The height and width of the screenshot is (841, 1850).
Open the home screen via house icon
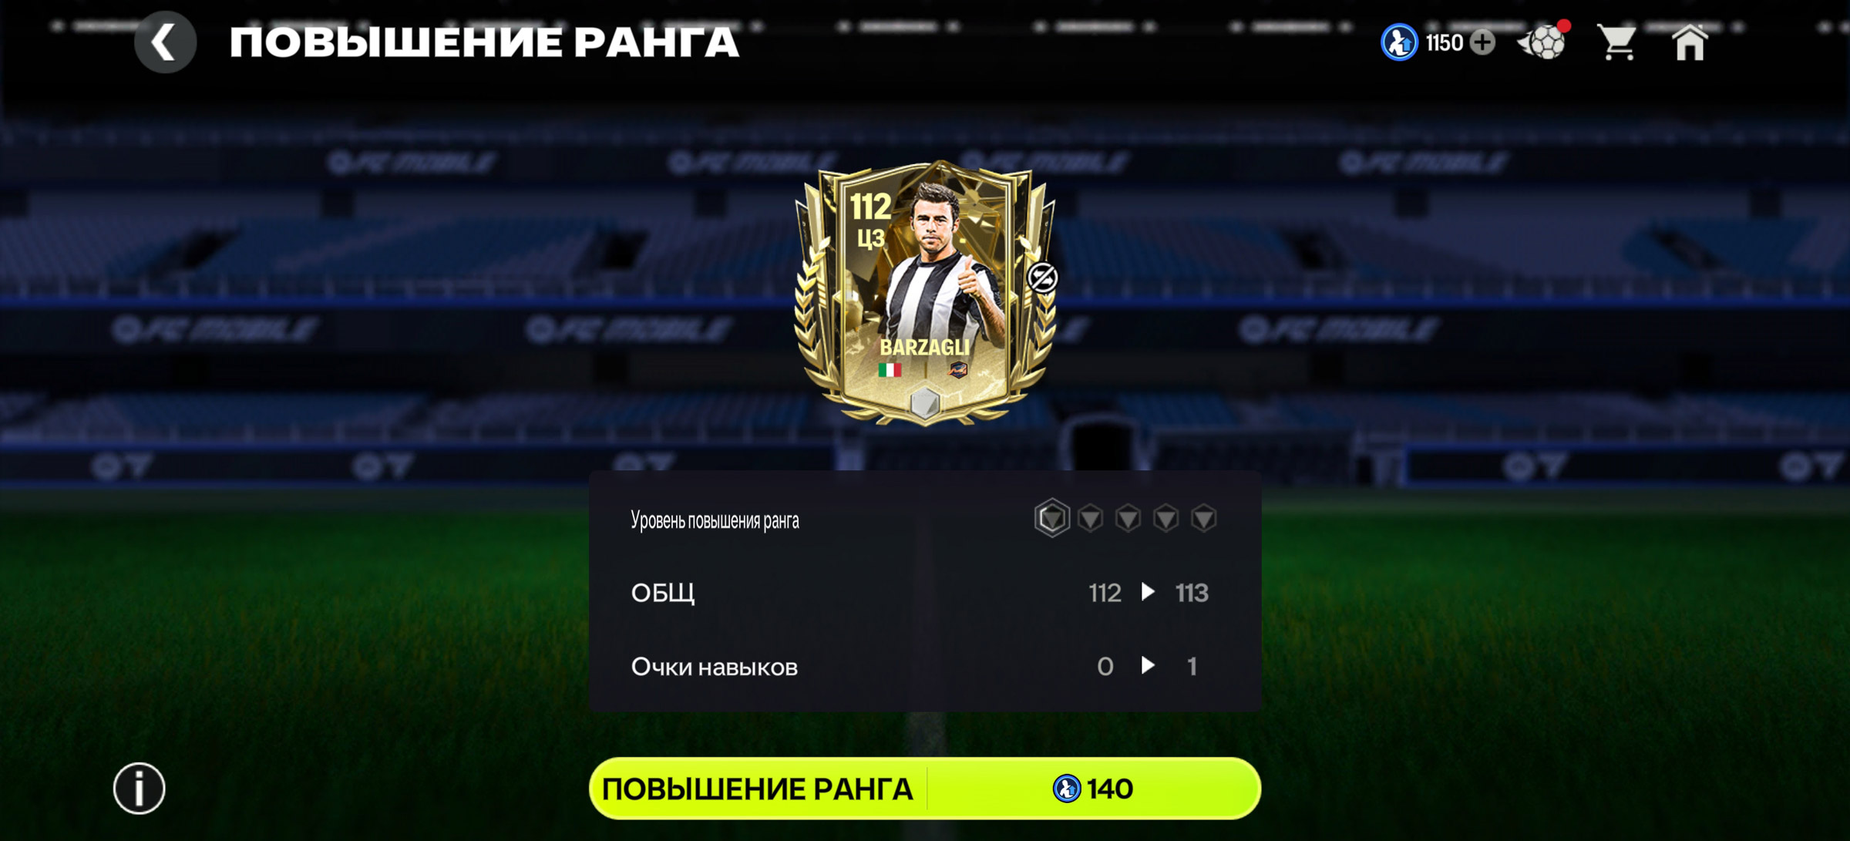1689,42
